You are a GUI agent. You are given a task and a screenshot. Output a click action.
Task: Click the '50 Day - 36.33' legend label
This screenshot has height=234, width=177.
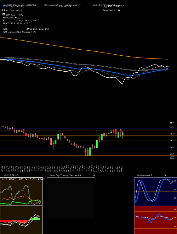13,11
